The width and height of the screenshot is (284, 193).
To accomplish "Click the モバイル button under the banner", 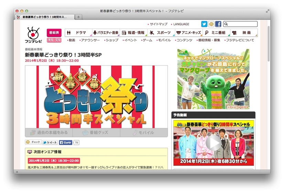I will pyautogui.click(x=144, y=133).
